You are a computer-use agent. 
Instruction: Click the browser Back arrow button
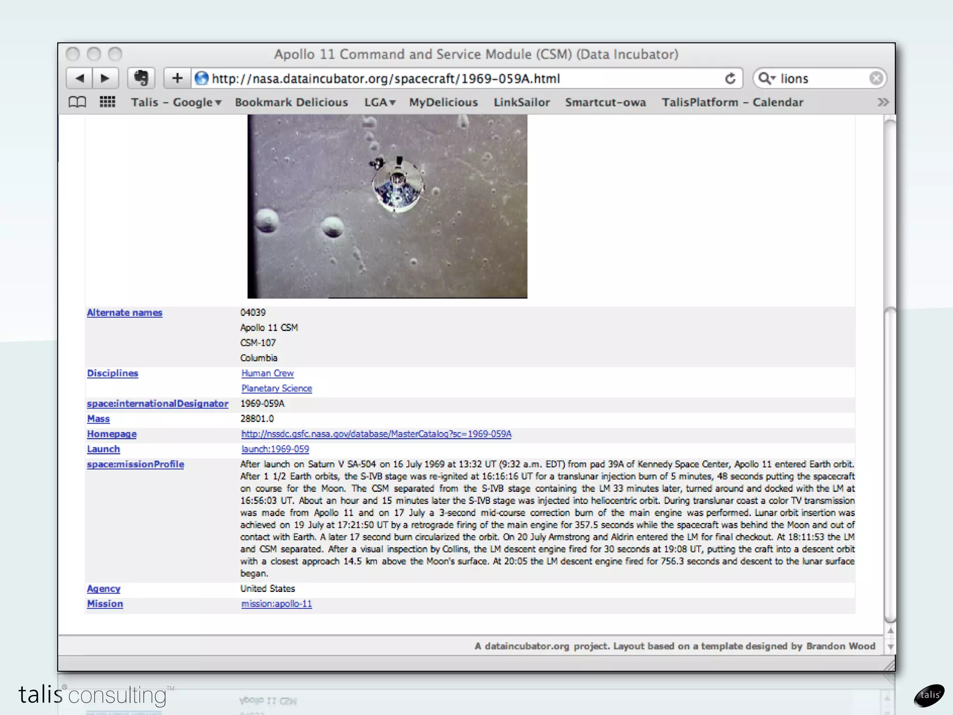(x=80, y=78)
